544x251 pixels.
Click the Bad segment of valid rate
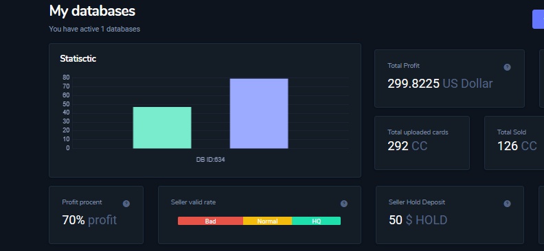coord(210,221)
